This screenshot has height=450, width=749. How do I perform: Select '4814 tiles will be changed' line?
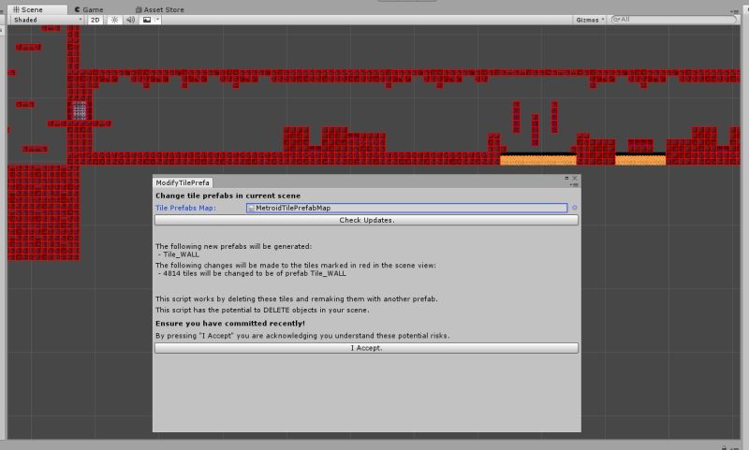252,274
